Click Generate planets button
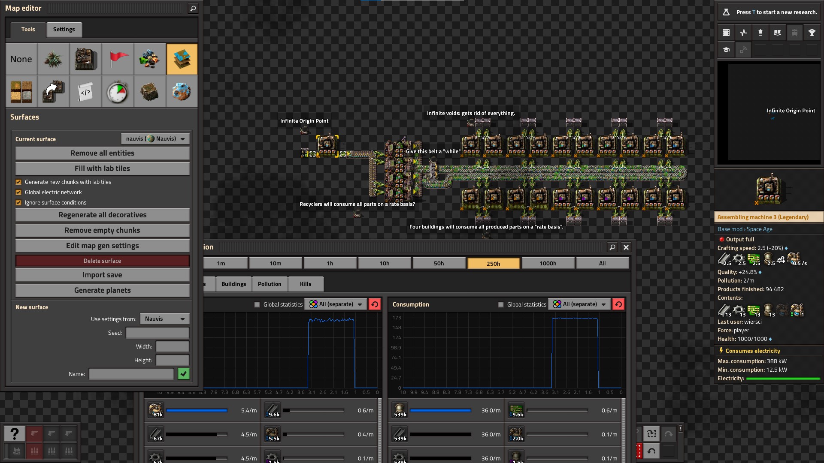Image resolution: width=824 pixels, height=463 pixels. (102, 290)
